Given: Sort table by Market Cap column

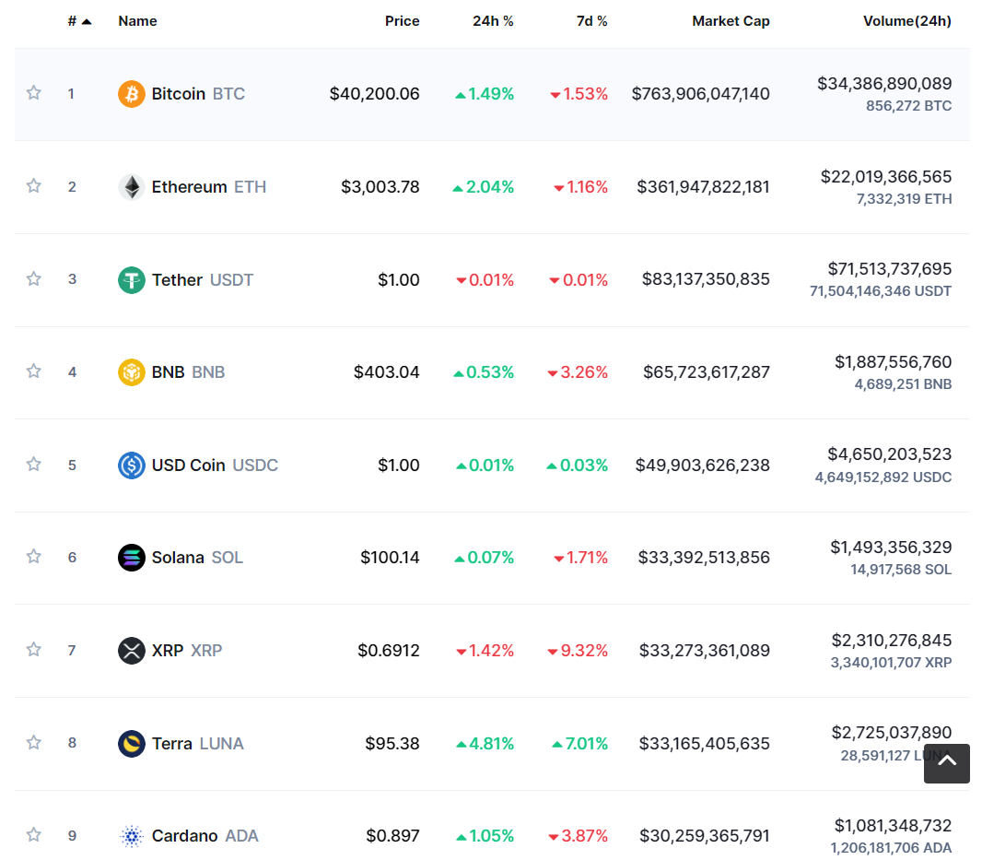Looking at the screenshot, I should pyautogui.click(x=731, y=21).
